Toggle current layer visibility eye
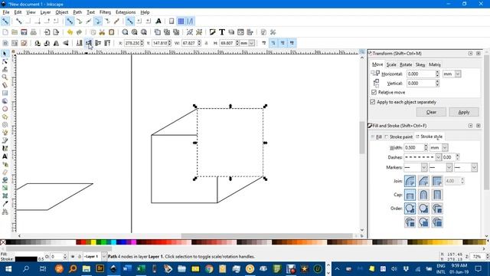Viewport: 490px width, 276px height. tap(73, 257)
